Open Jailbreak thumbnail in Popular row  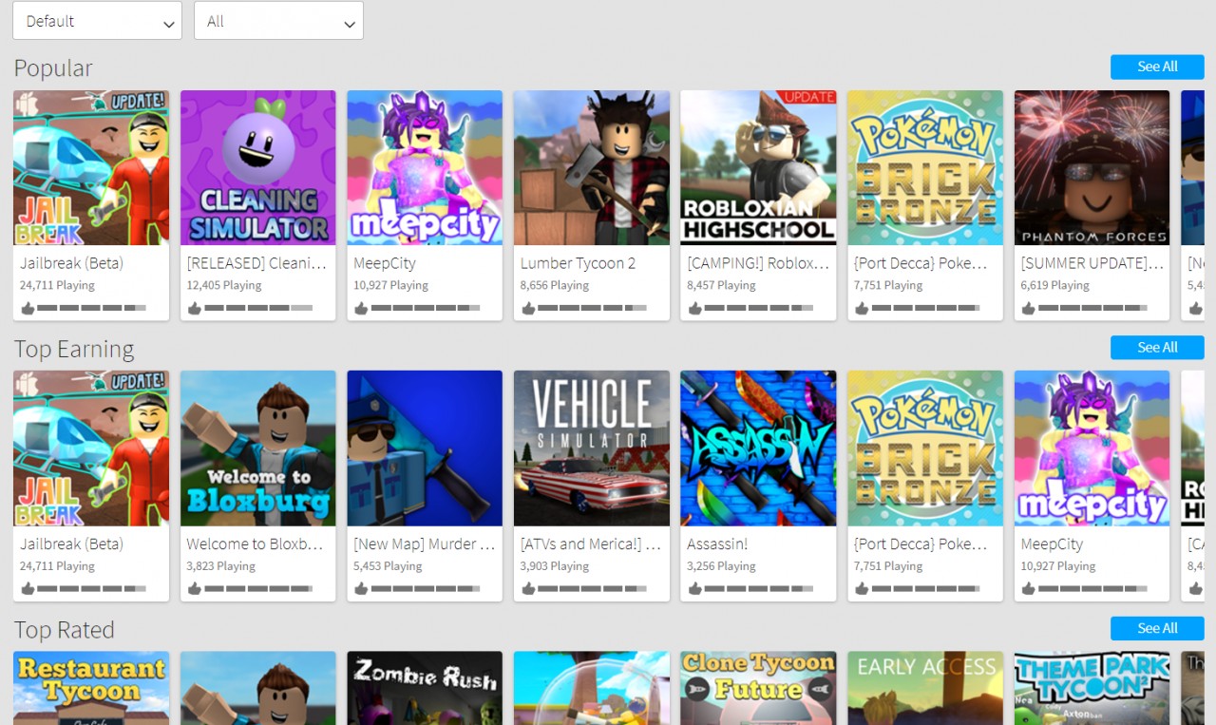(x=91, y=168)
